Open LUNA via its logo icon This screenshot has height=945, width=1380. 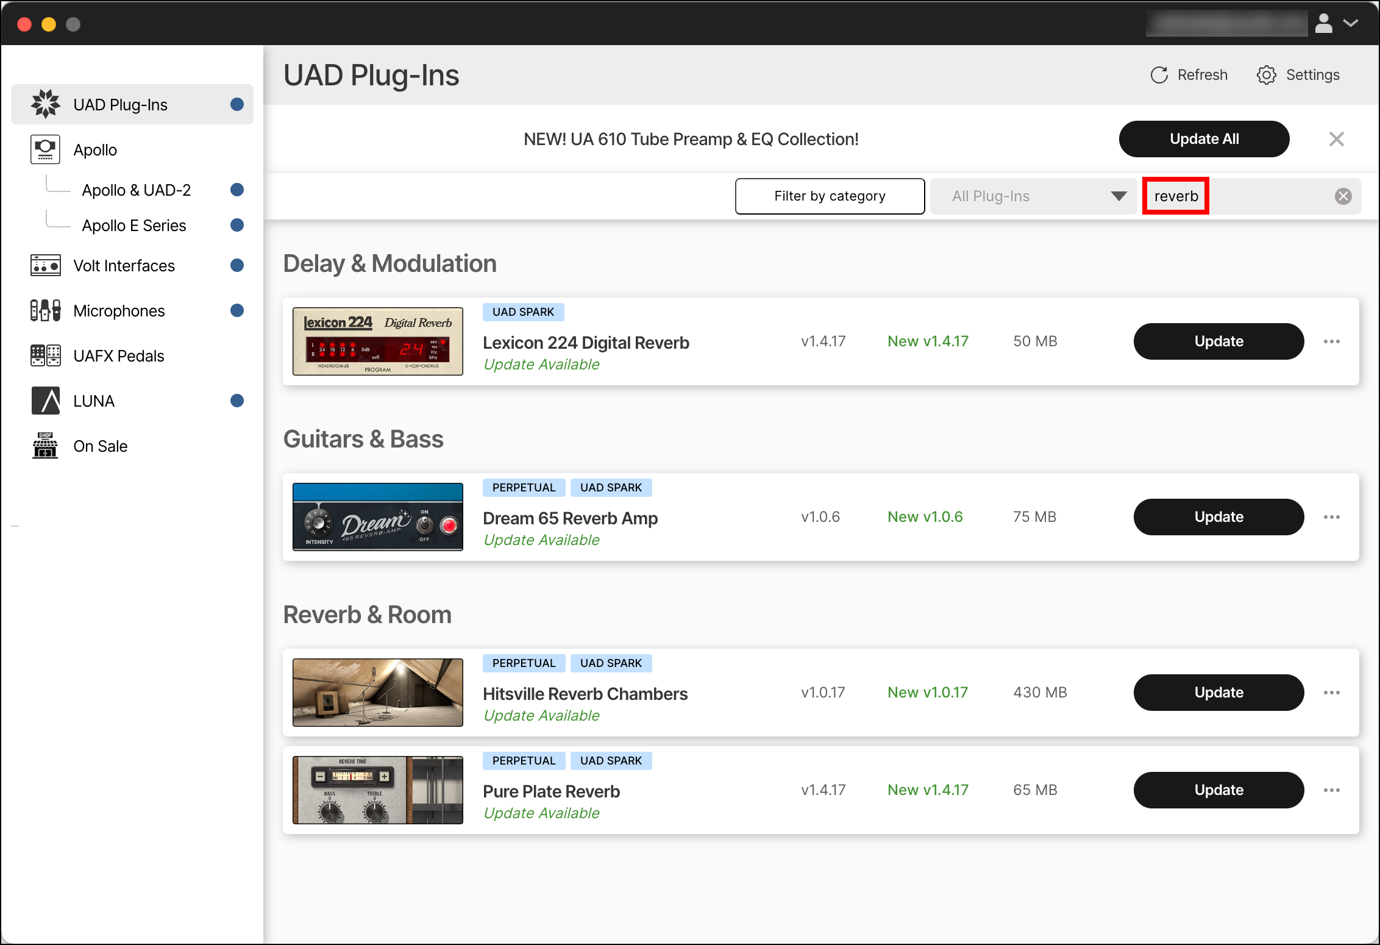pos(46,401)
